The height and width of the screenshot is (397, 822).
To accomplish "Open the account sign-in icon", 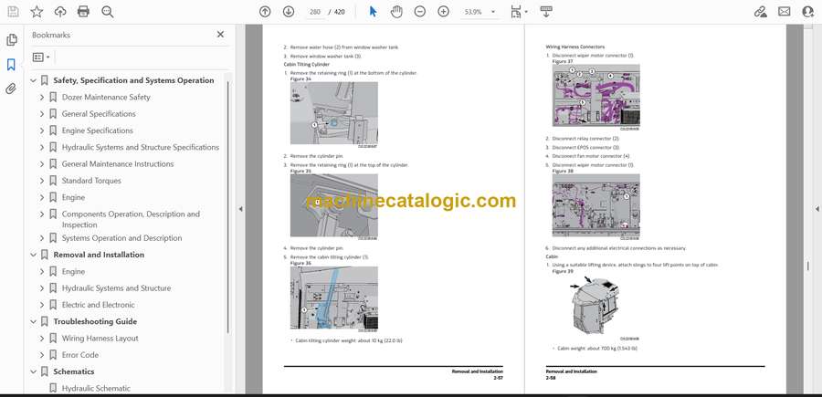I will click(808, 12).
